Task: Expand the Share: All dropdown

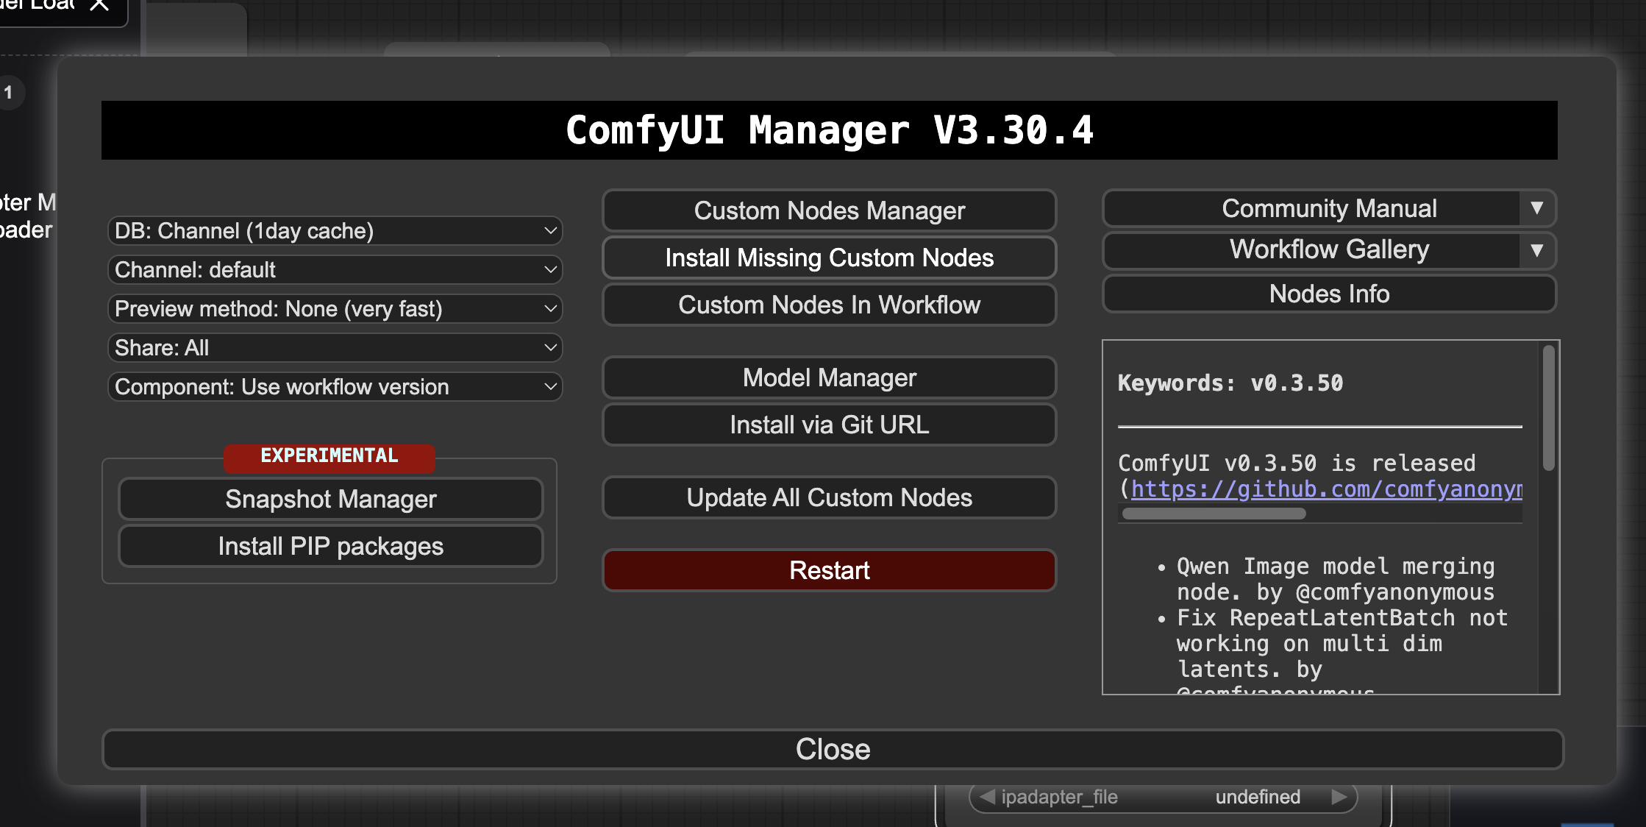Action: coord(335,348)
